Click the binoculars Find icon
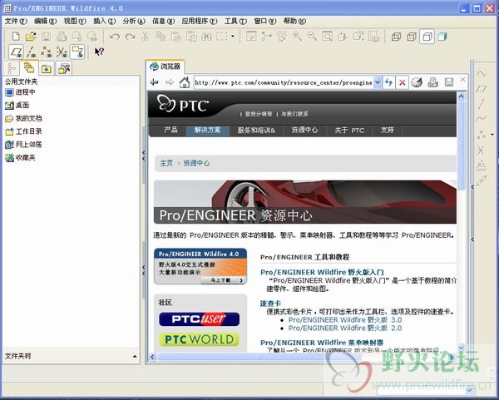499x400 pixels. [206, 37]
